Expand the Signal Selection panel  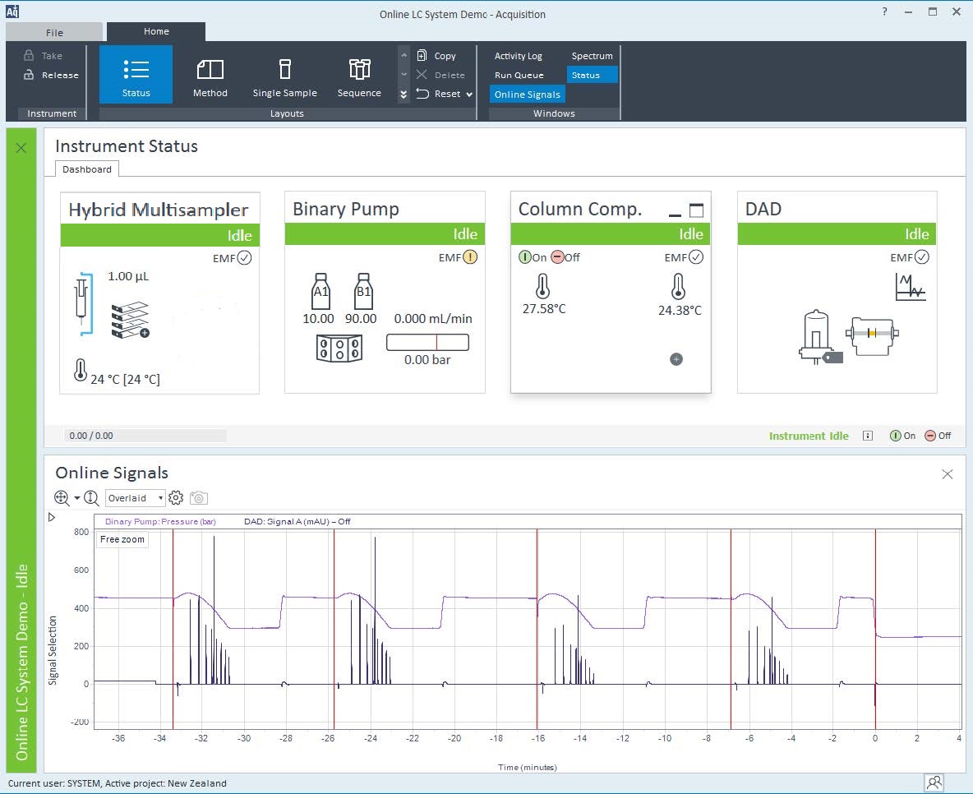[x=51, y=517]
